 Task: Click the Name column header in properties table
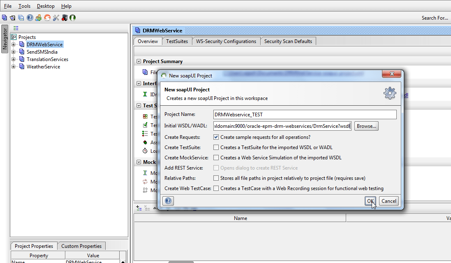pyautogui.click(x=240, y=218)
